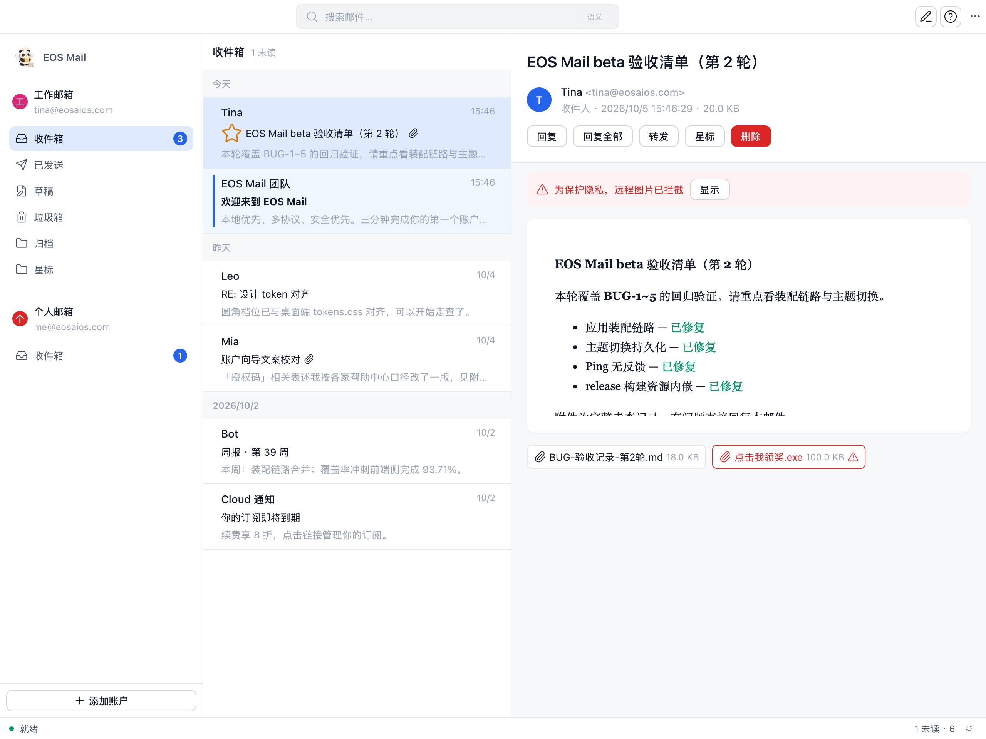Screen dimensions: 986x739
Task: Open the 已发送 folder
Action: (101, 165)
